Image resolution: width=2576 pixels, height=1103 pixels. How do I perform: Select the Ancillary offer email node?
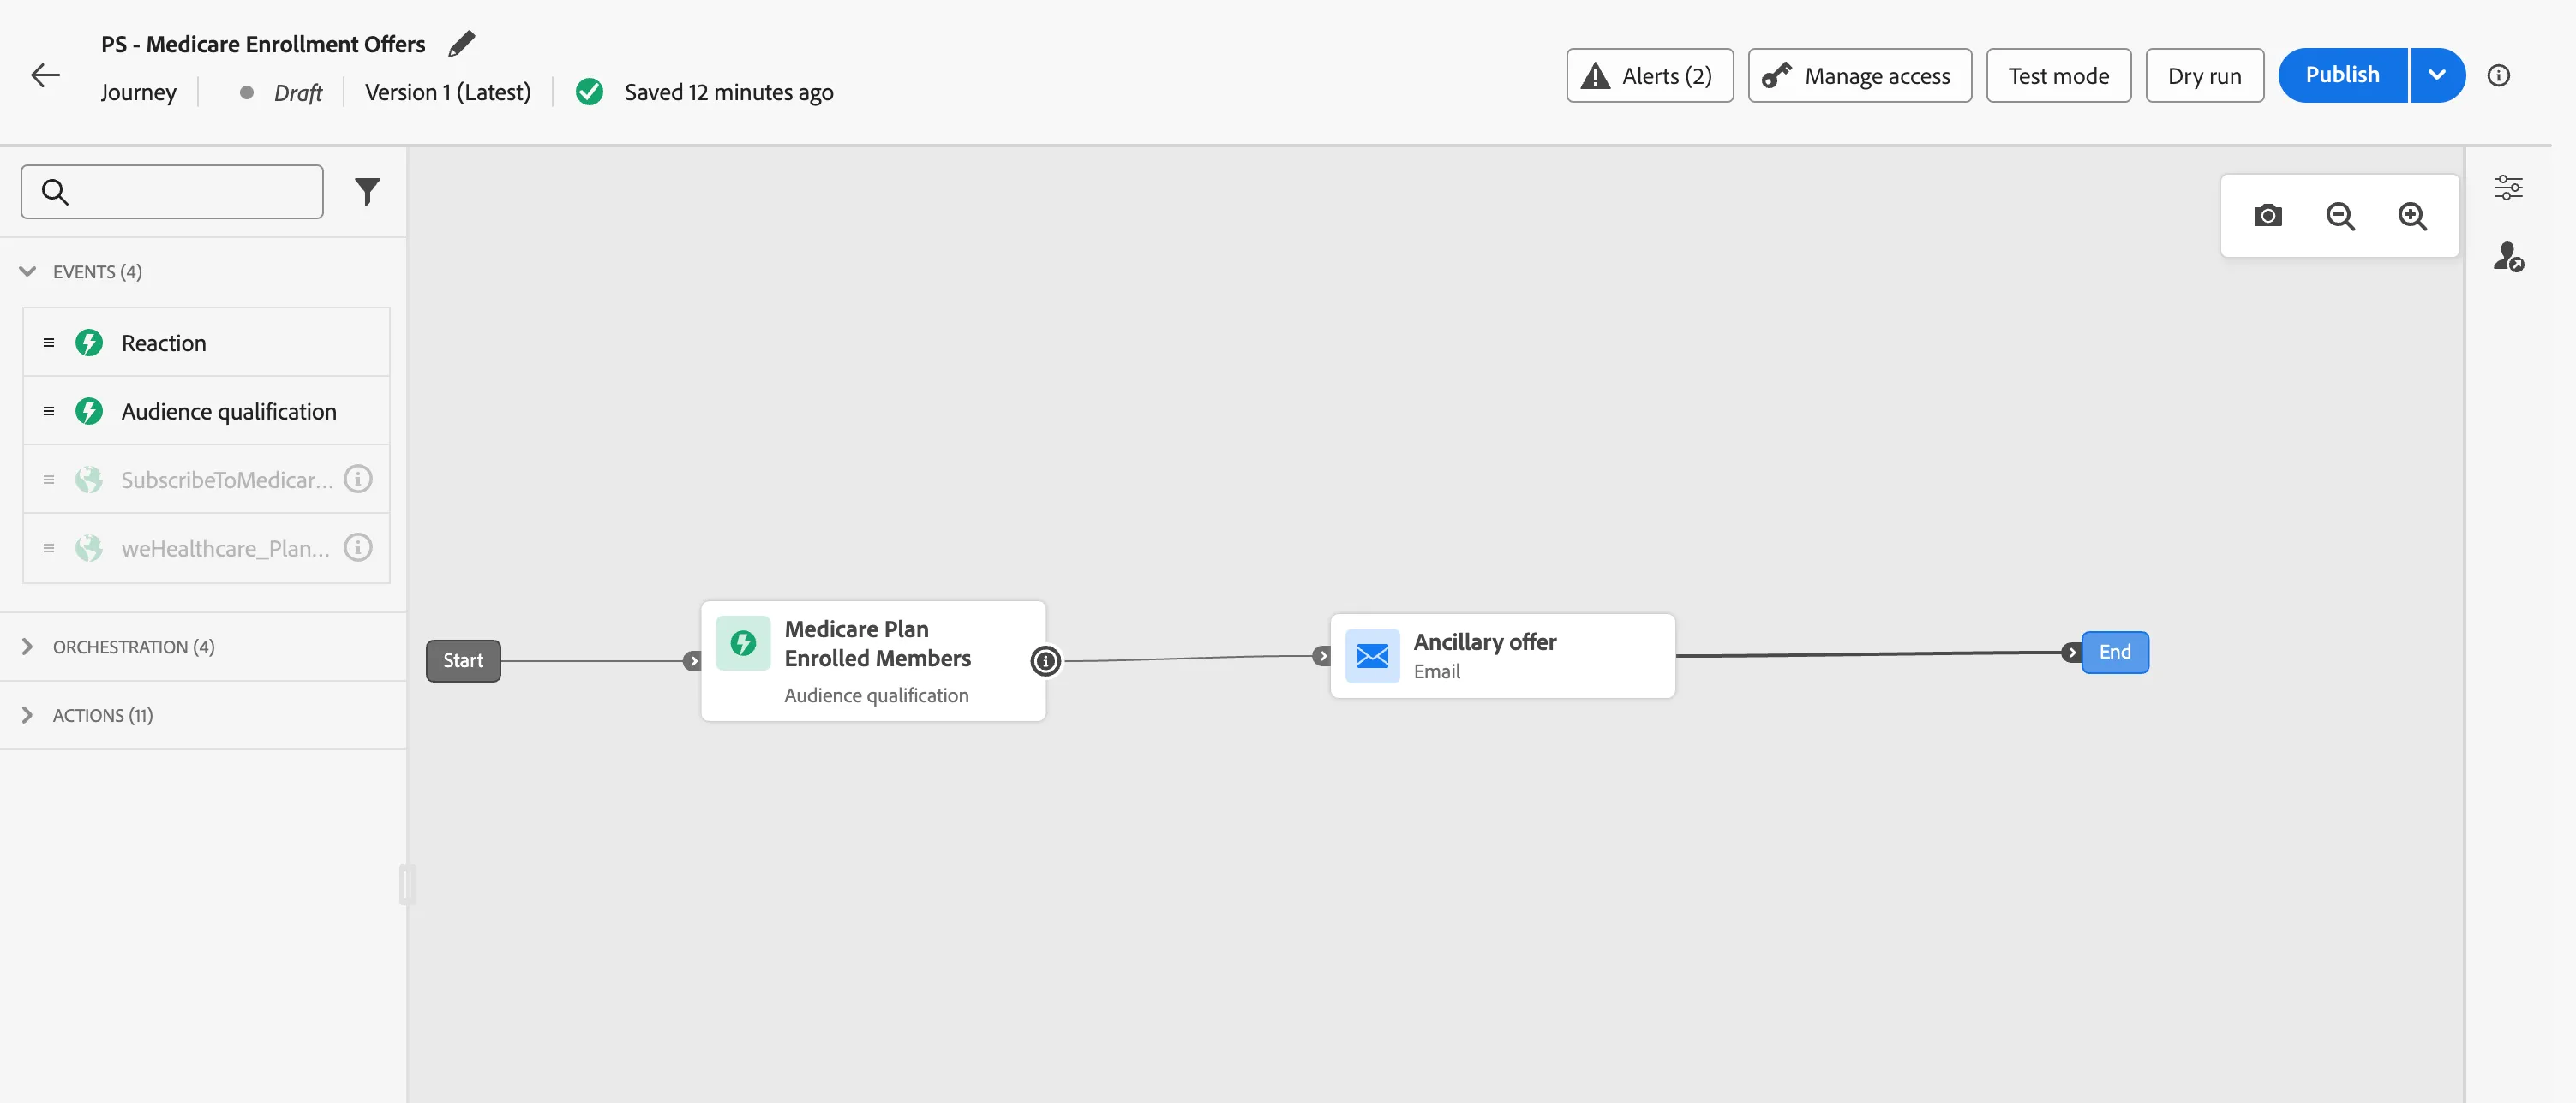click(1502, 655)
